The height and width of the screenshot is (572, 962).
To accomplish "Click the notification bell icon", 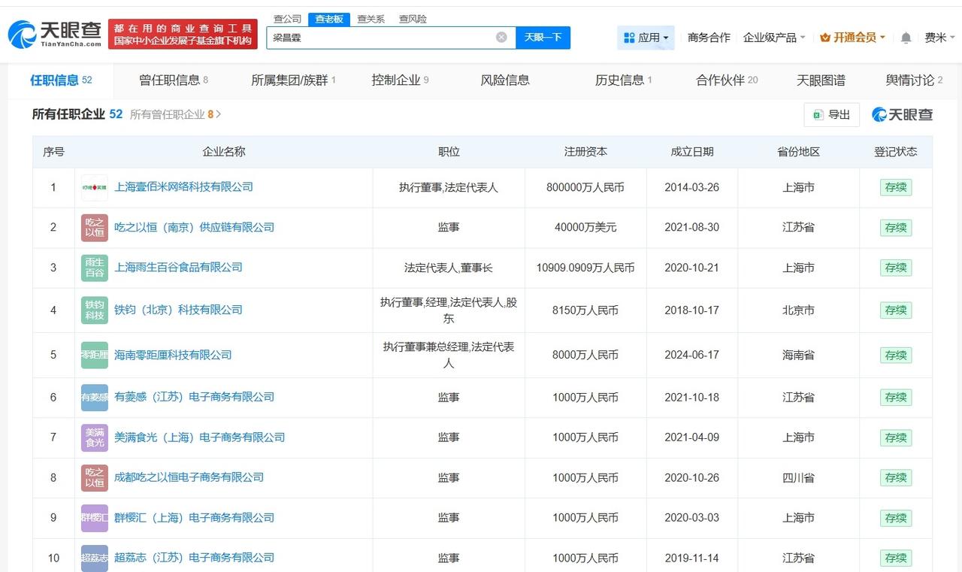I will coord(906,37).
